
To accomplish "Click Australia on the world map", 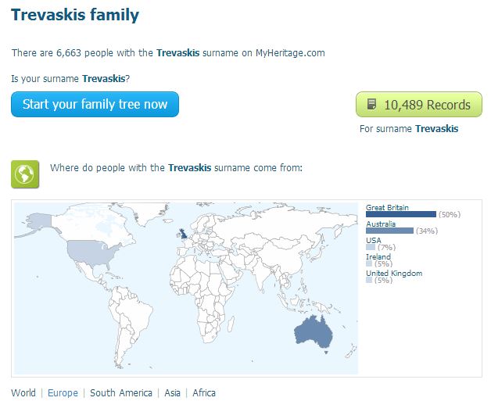I will click(x=314, y=331).
